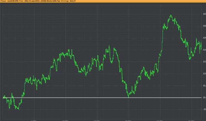Click the $0 y-axis label
This screenshot has width=206, height=121.
(x=205, y=98)
